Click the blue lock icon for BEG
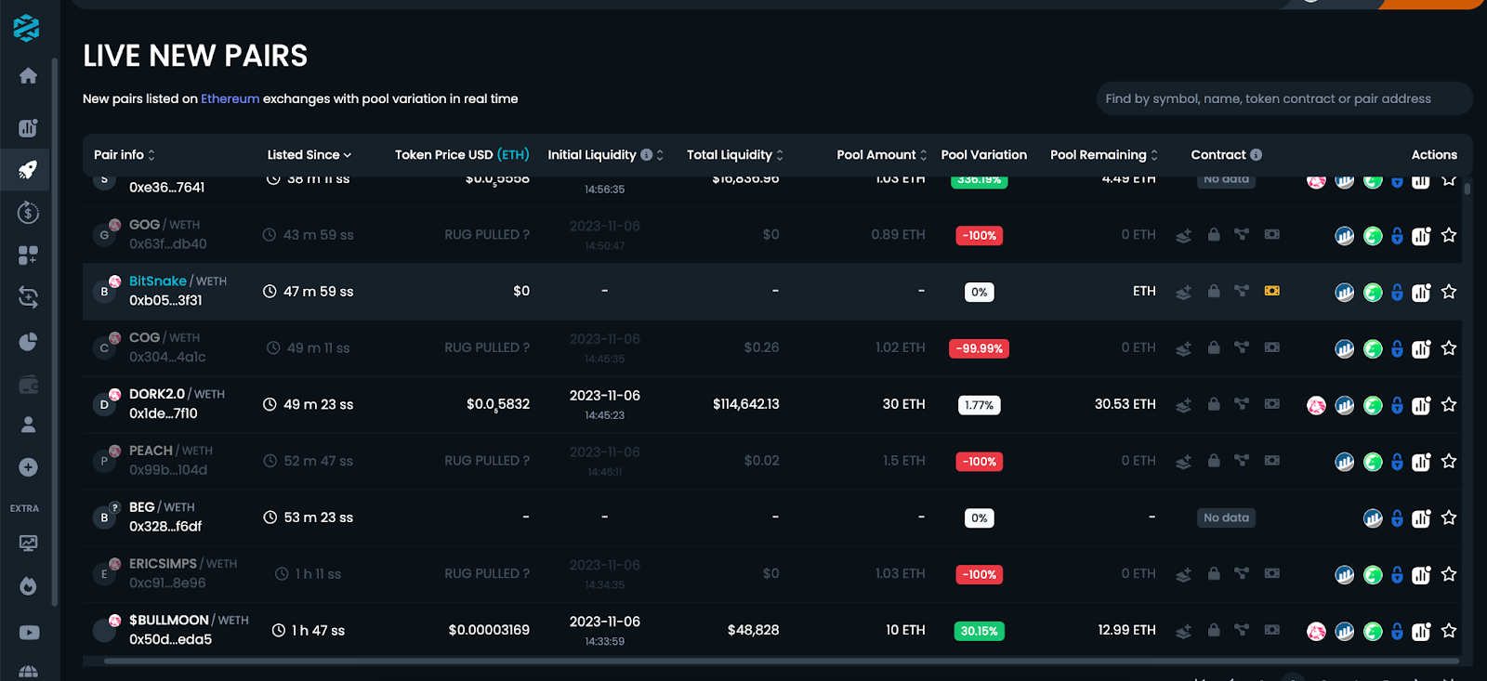 1397,518
